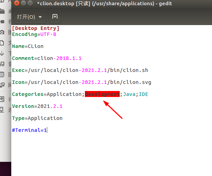Expand the dropdown arrow next to 打开(O)
212x176 pixels.
40,17
